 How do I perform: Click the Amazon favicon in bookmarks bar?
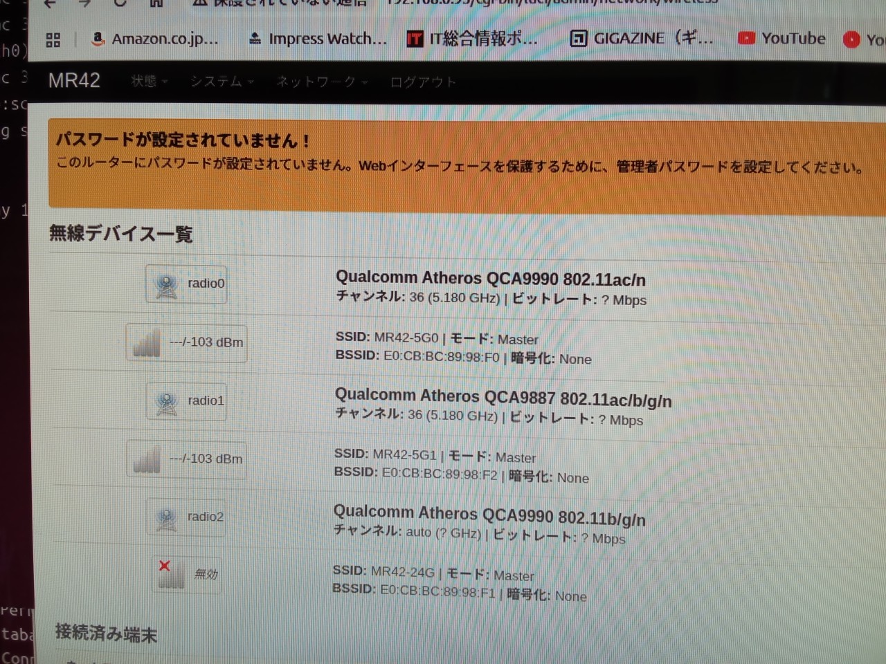(98, 39)
